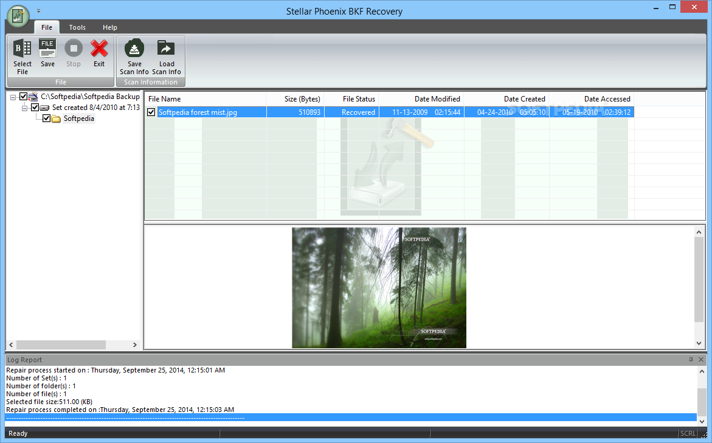This screenshot has height=443, width=712.
Task: Collapse the Set created tree node
Action: [x=24, y=108]
